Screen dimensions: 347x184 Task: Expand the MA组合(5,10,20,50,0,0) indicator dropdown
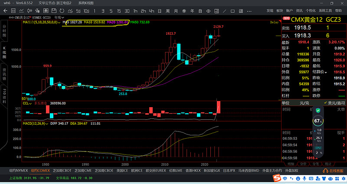[42, 23]
